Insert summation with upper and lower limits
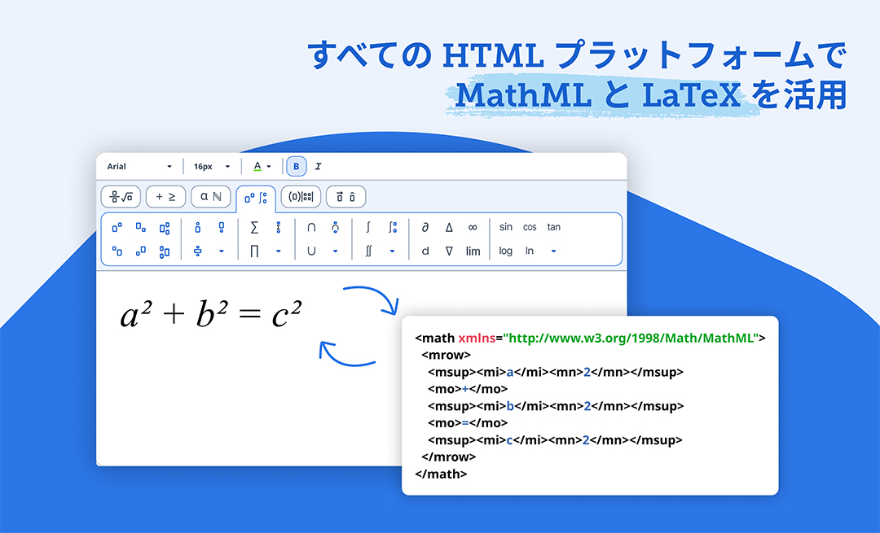The width and height of the screenshot is (880, 533). coord(279,227)
